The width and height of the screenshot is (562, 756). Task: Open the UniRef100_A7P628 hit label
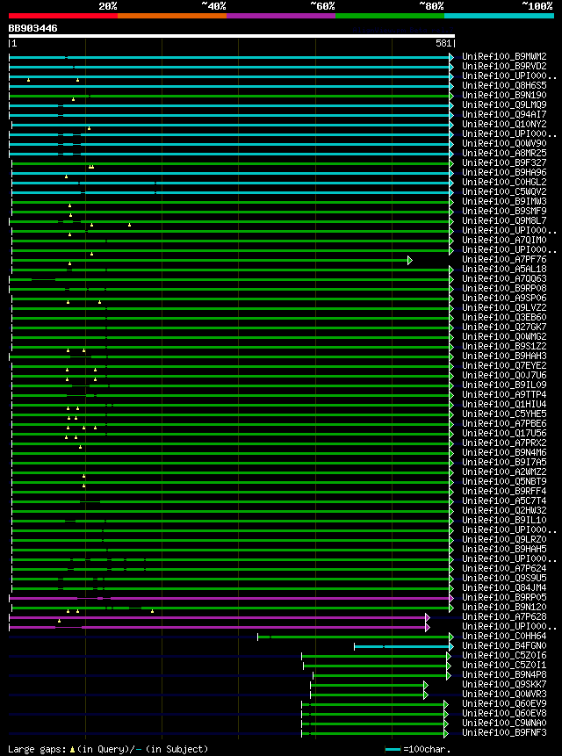coord(504,616)
